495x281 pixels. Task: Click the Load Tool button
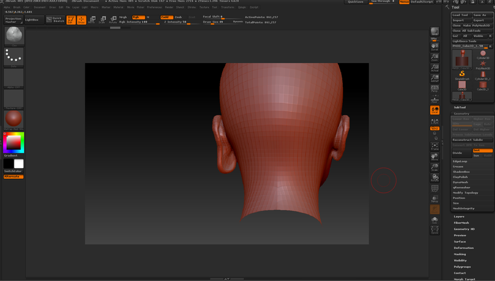pyautogui.click(x=460, y=15)
